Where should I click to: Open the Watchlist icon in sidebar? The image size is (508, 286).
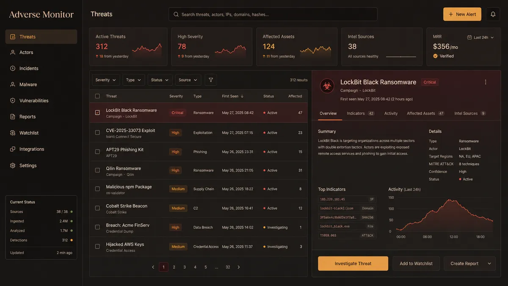coord(13,133)
